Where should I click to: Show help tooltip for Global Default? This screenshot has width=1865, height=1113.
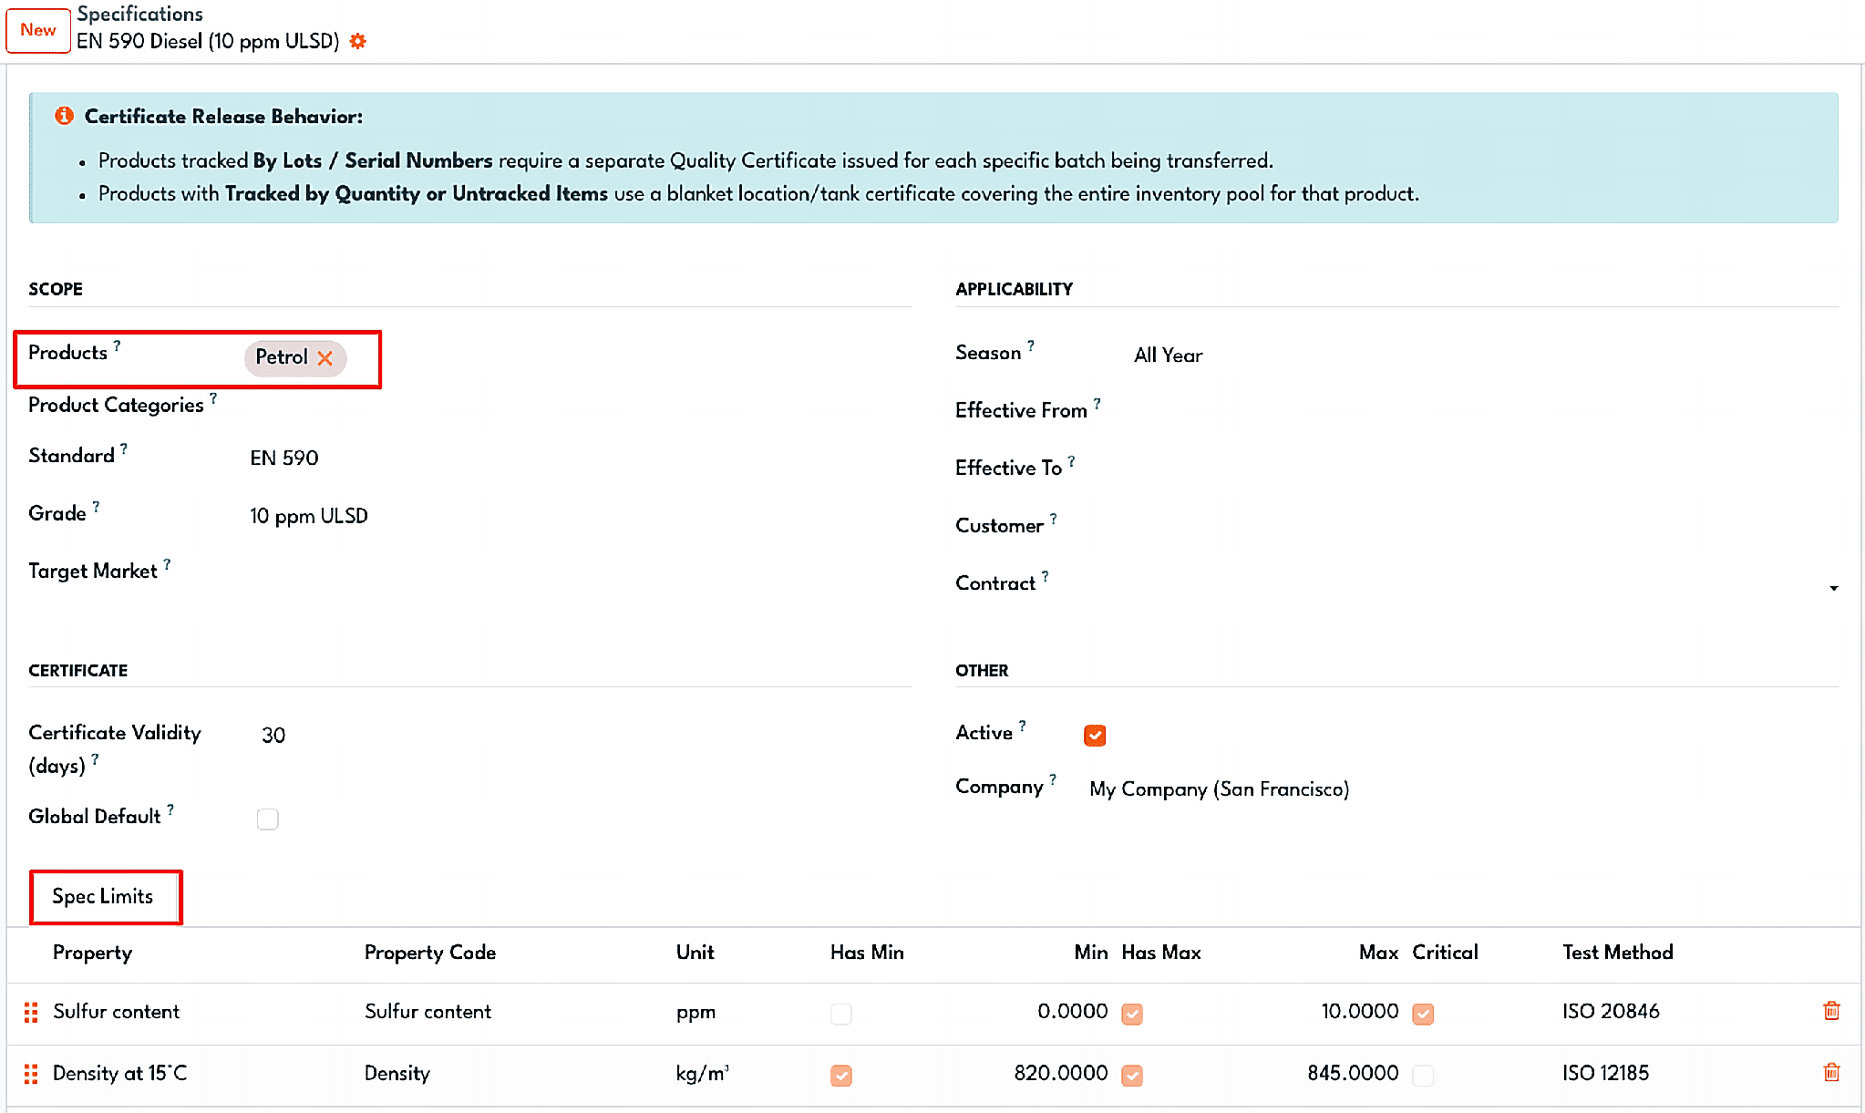coord(170,809)
